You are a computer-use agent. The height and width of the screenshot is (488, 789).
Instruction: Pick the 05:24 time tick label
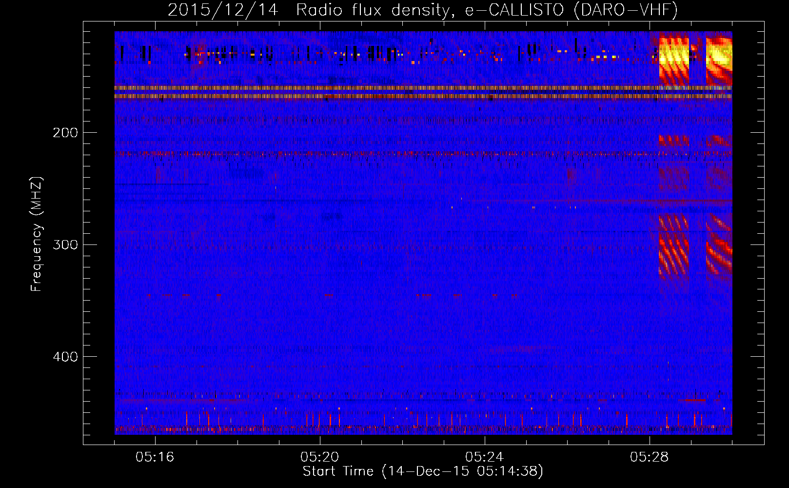pyautogui.click(x=485, y=457)
